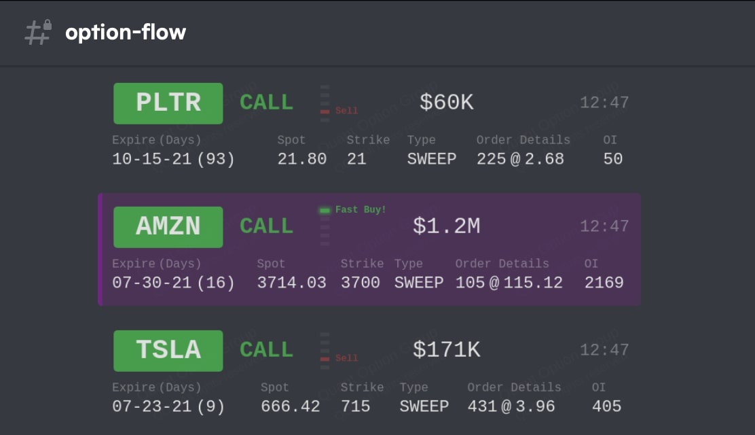Image resolution: width=755 pixels, height=435 pixels.
Task: Click the PLTR Sell signal meter
Action: [325, 103]
